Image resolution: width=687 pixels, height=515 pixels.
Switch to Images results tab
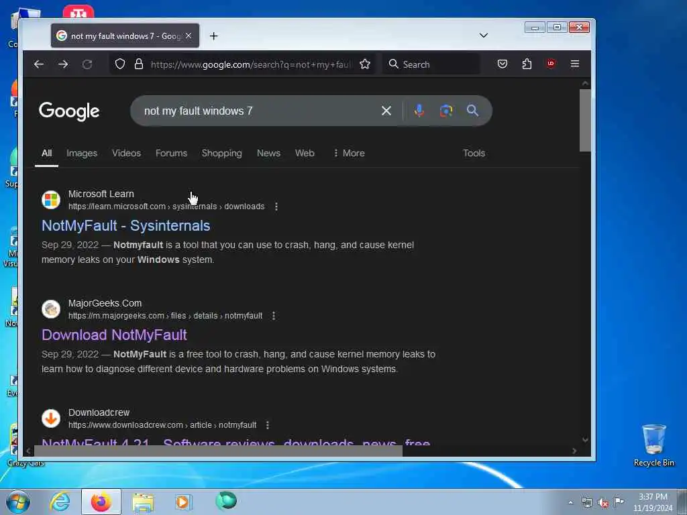point(82,154)
